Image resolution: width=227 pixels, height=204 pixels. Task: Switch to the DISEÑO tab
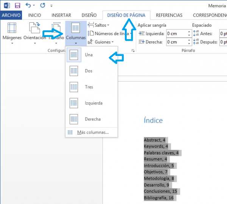pos(89,15)
